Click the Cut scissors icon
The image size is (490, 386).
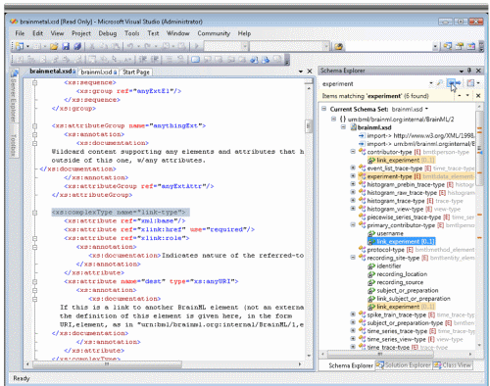(x=92, y=46)
